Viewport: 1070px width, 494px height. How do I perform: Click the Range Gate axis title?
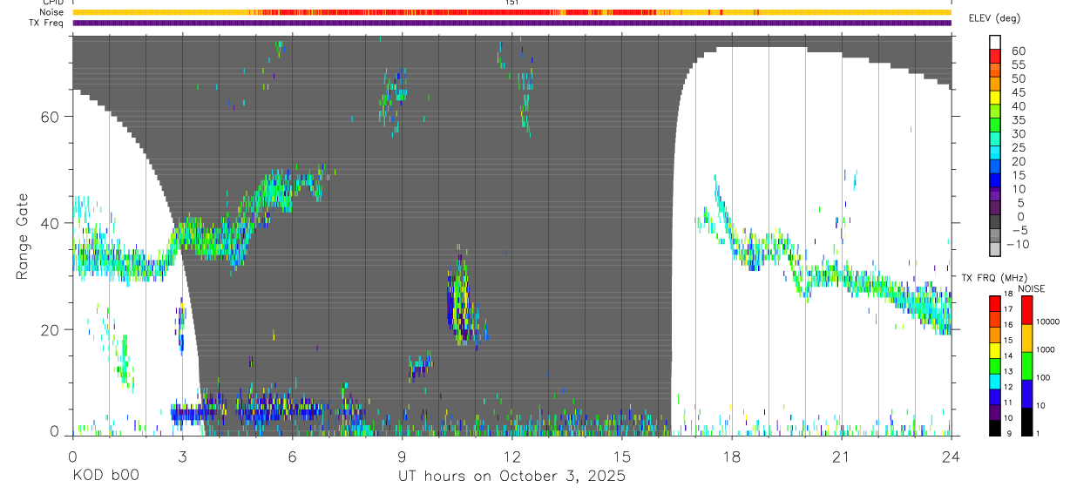23,236
